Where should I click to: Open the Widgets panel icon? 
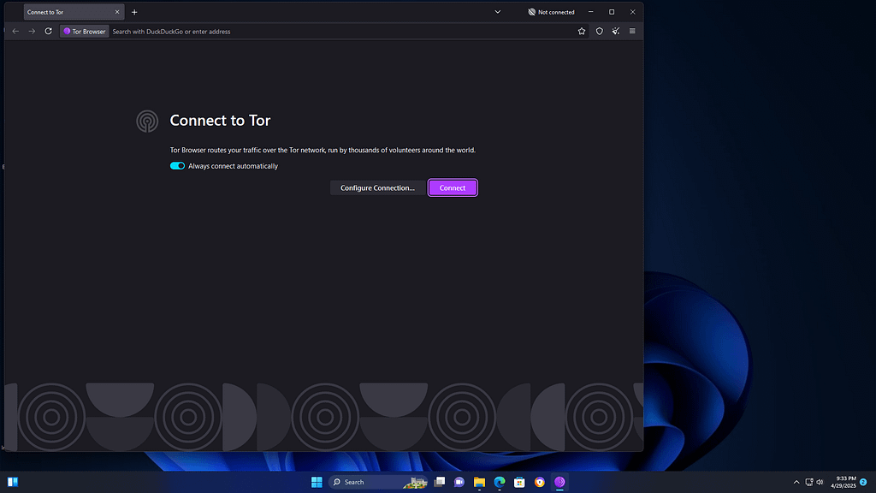13,482
